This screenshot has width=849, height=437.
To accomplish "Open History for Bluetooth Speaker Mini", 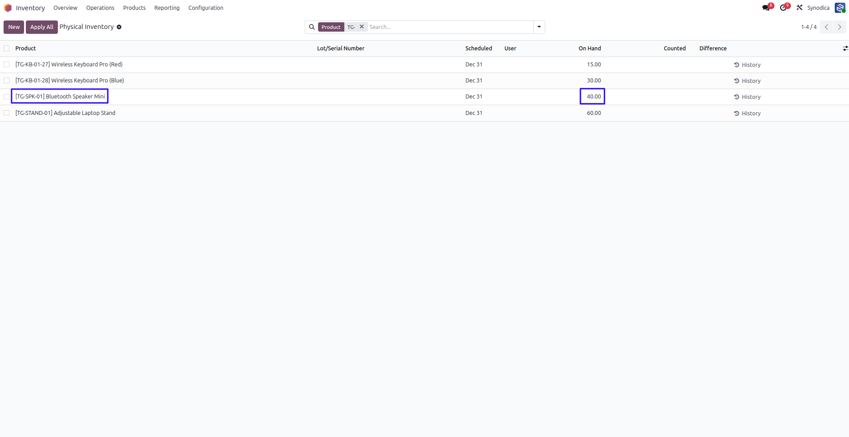I will click(x=747, y=97).
